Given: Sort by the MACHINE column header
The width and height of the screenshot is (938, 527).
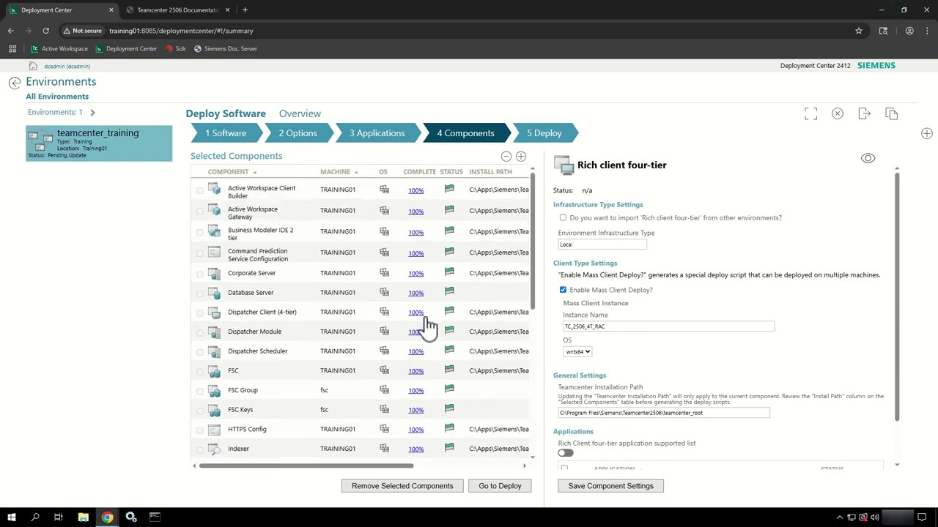Looking at the screenshot, I should 335,172.
